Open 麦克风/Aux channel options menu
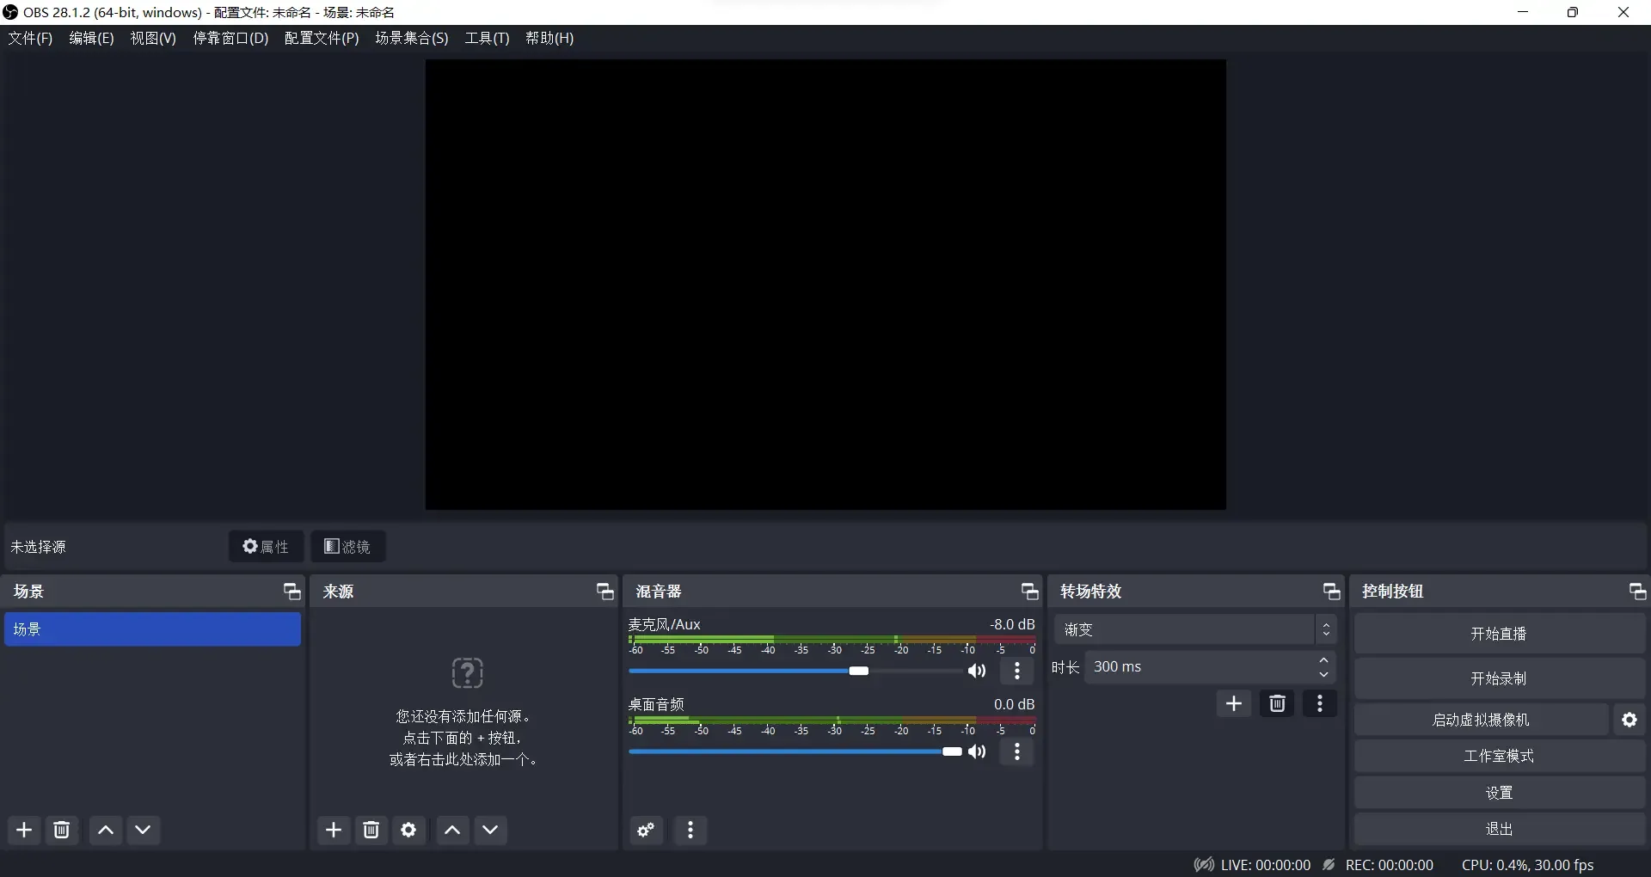The width and height of the screenshot is (1651, 877). [x=1017, y=671]
